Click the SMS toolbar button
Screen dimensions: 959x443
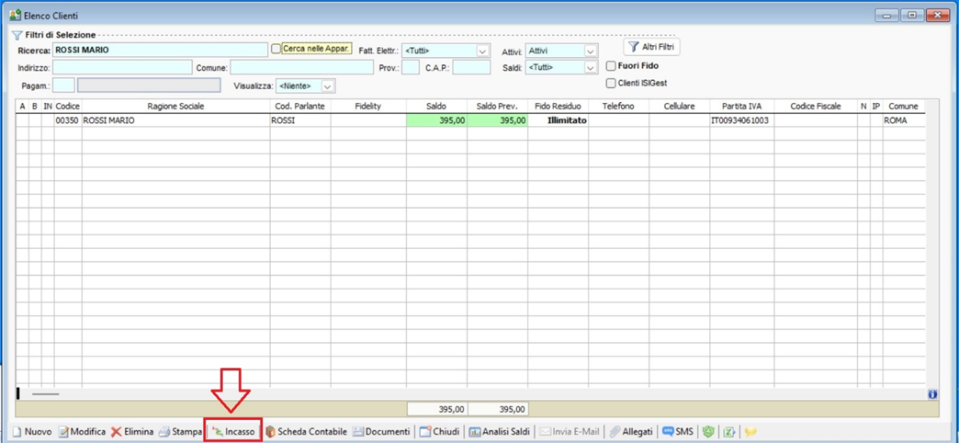(x=678, y=431)
